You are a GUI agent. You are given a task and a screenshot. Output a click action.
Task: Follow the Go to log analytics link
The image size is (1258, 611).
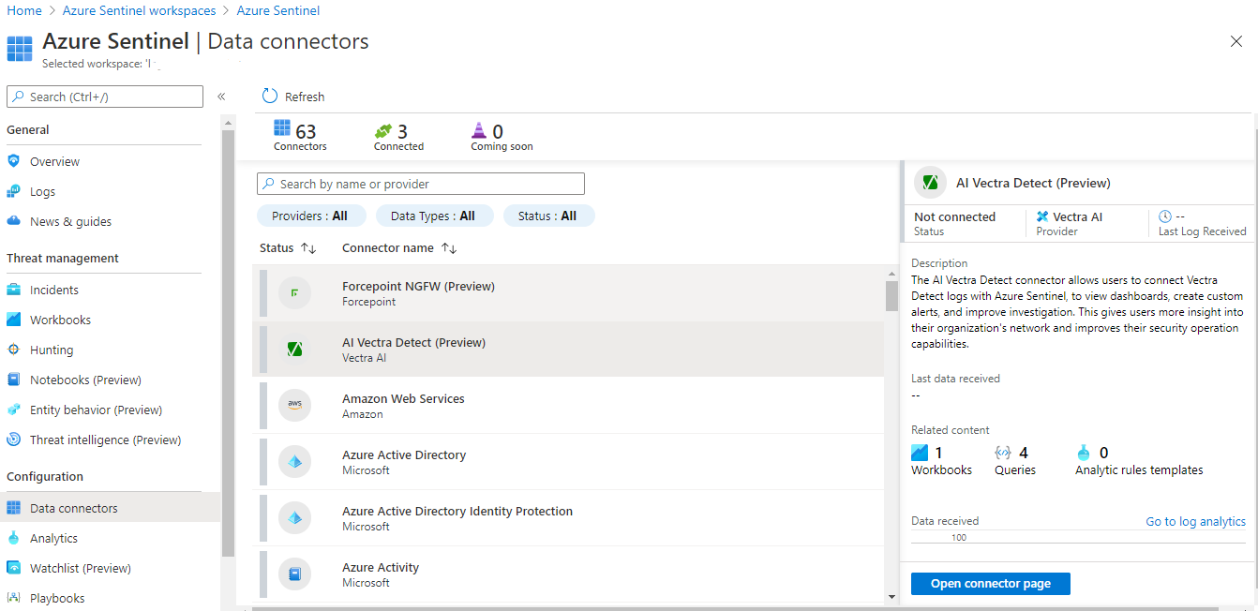(1195, 522)
